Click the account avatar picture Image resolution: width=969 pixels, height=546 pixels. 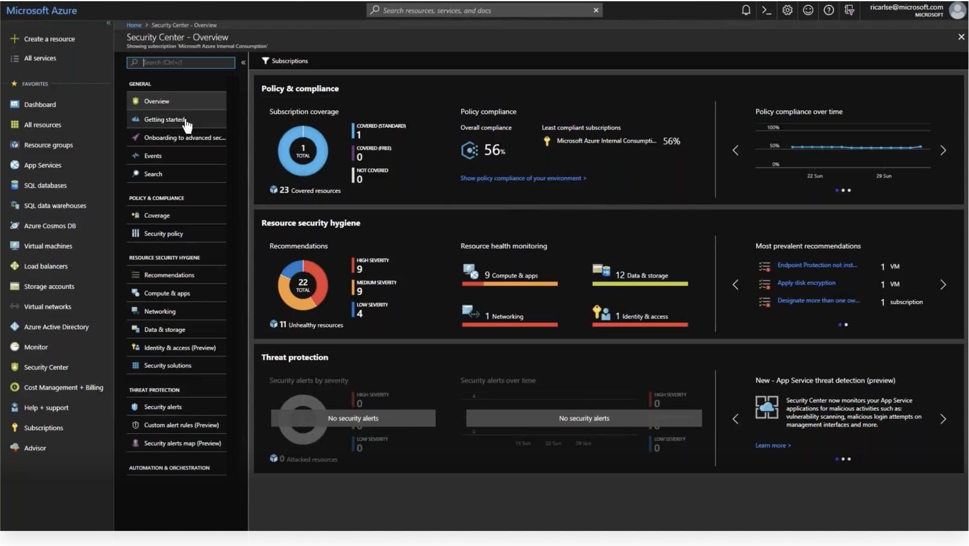(x=958, y=10)
